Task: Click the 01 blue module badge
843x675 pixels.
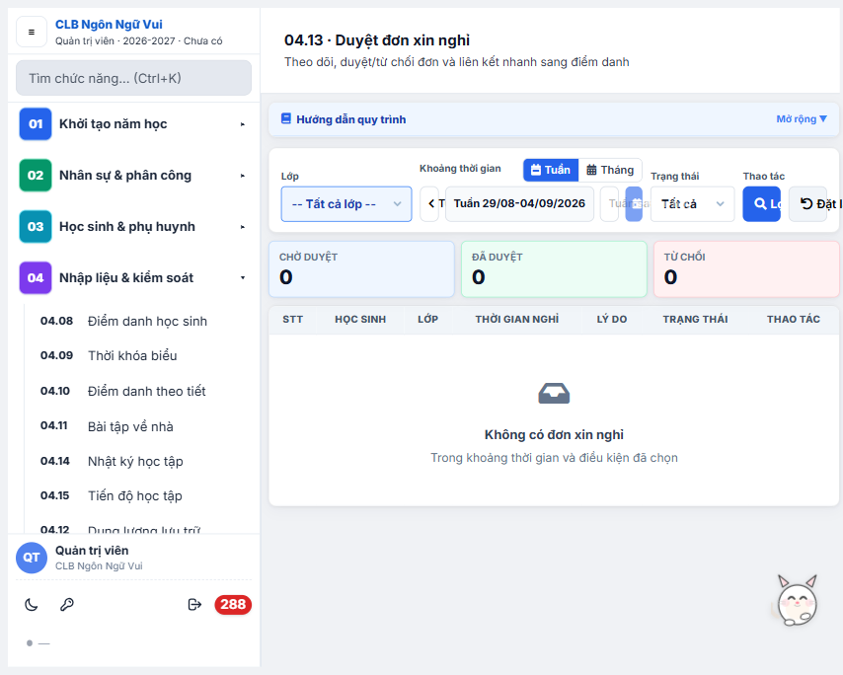Action: (36, 124)
